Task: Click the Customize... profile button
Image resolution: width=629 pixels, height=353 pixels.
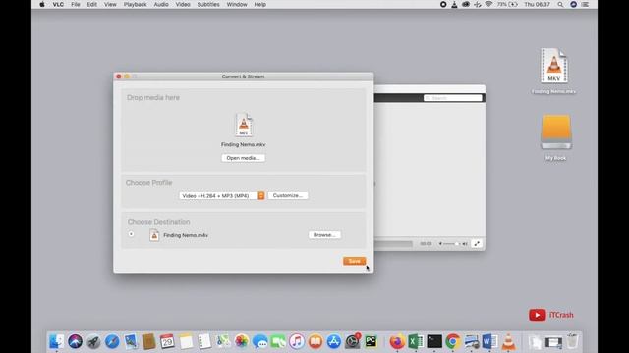Action: click(288, 195)
